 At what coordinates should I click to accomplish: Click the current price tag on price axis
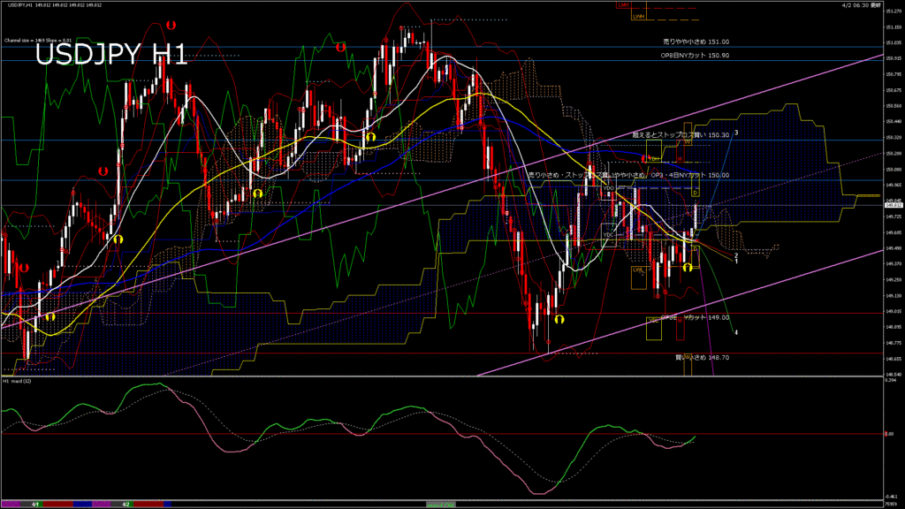coord(893,206)
